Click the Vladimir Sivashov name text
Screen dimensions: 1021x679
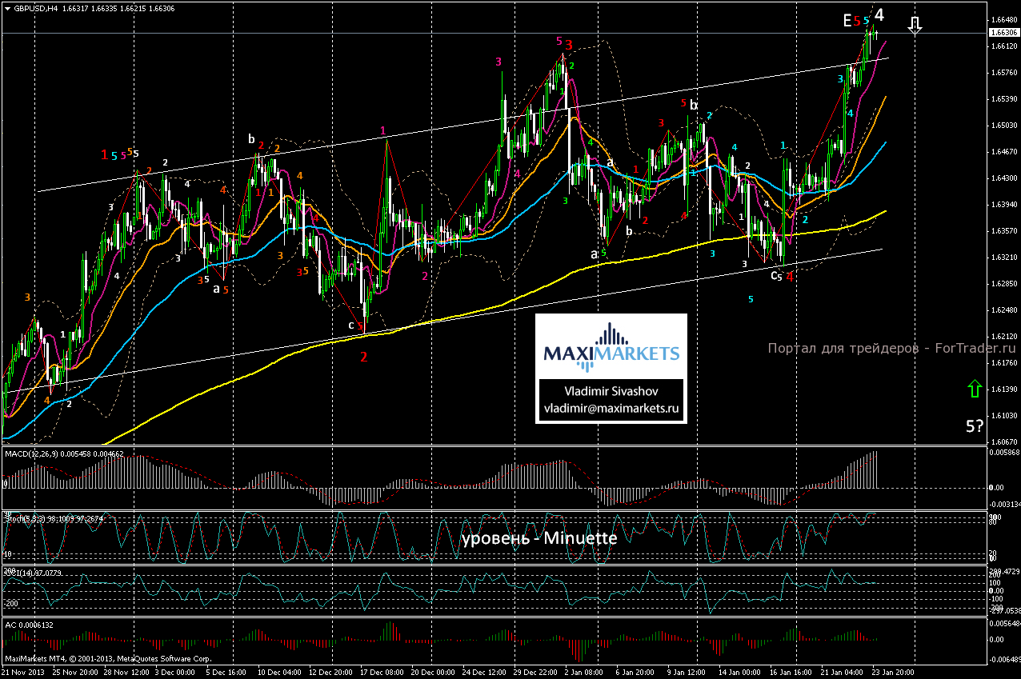click(x=611, y=392)
